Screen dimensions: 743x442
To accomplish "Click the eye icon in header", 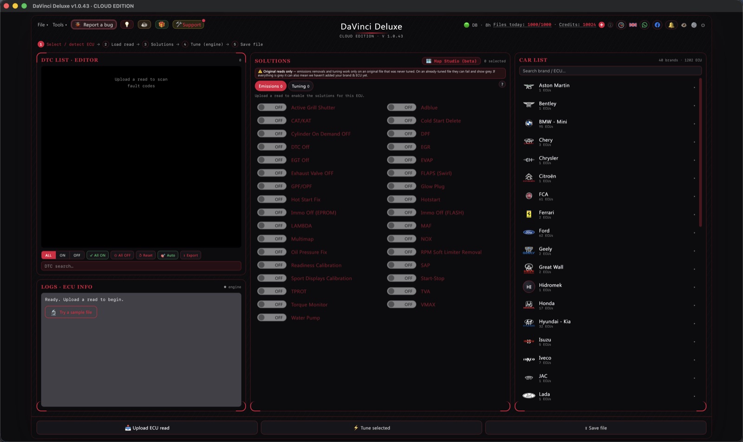I will 684,25.
